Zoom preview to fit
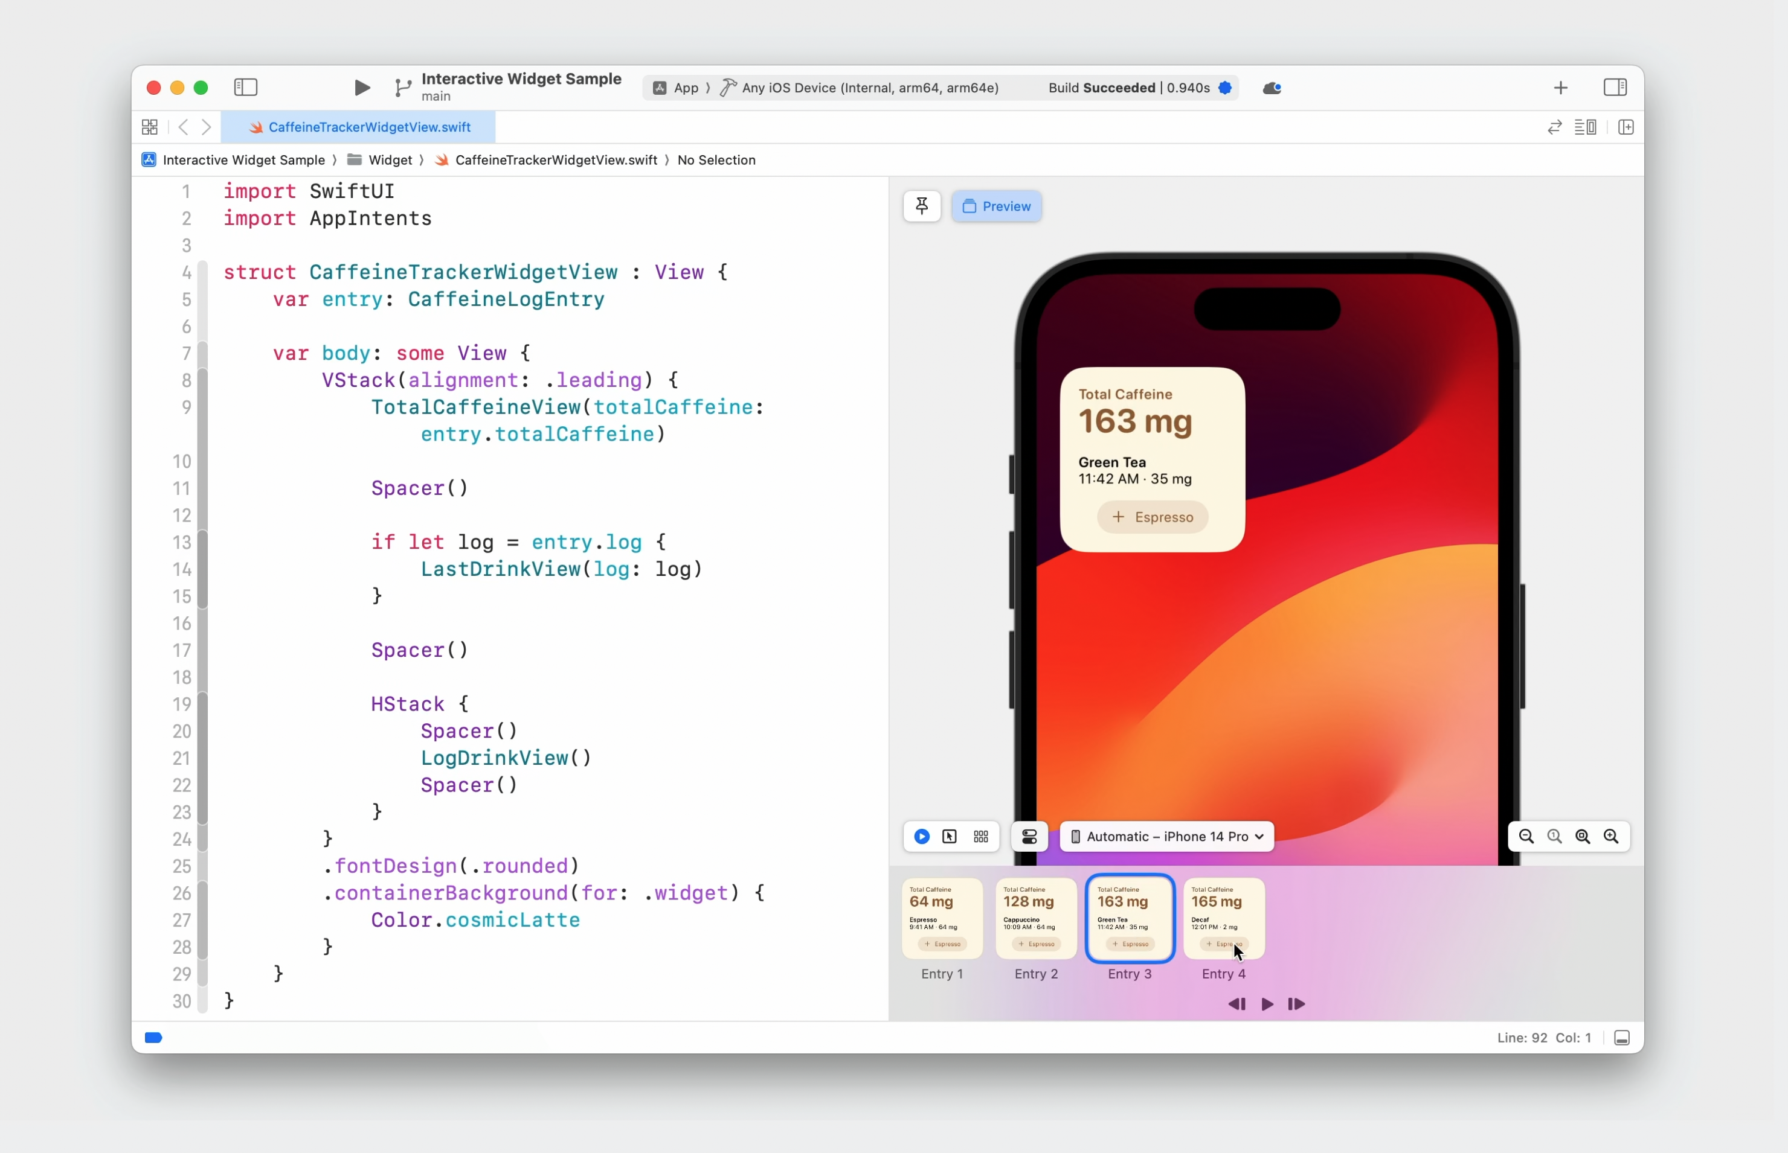 coord(1583,837)
